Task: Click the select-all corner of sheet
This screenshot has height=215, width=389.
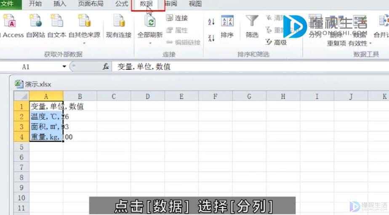Action: tap(21, 96)
